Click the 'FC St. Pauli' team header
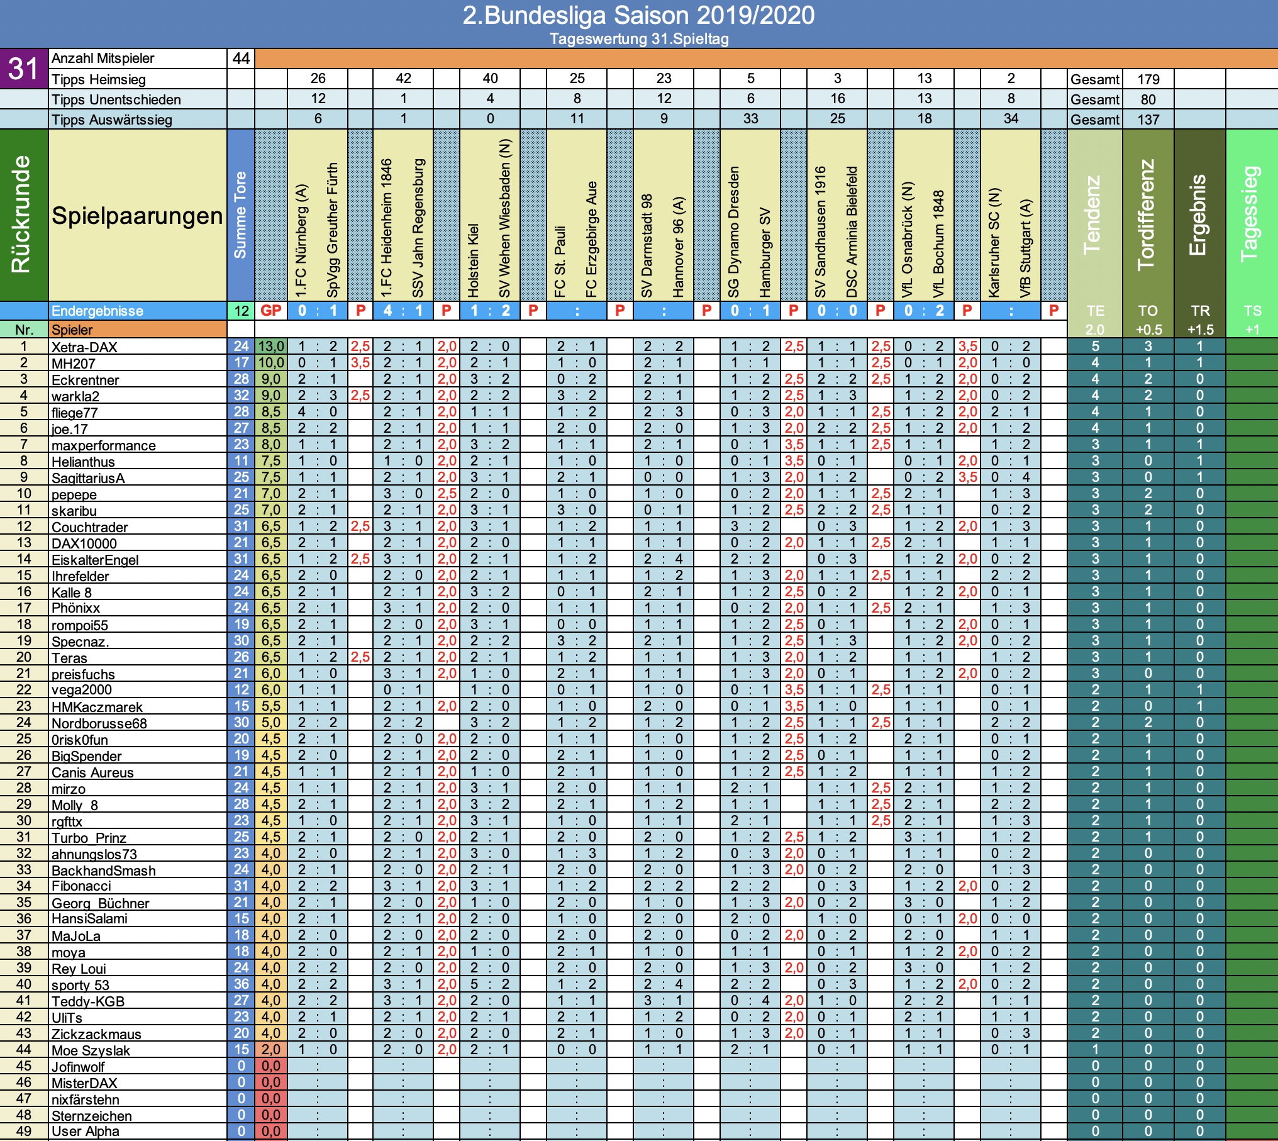 [x=560, y=262]
